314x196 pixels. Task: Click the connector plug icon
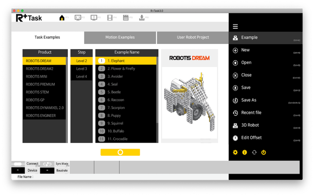tap(18, 164)
